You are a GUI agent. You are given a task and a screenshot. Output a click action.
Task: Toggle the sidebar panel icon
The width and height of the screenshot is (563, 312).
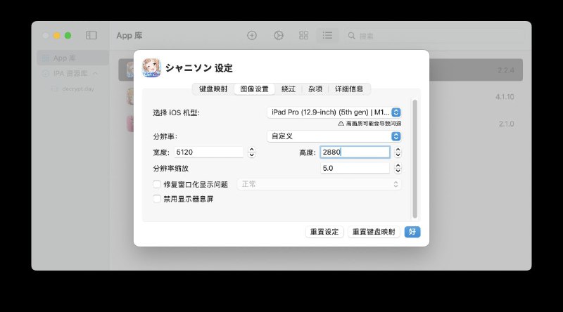[x=91, y=35]
